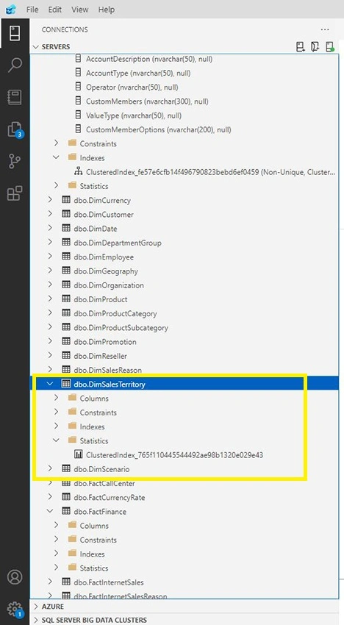Click the dbo.FactFinance Indexes folder icon
Screen dimensions: 344x625
72,554
